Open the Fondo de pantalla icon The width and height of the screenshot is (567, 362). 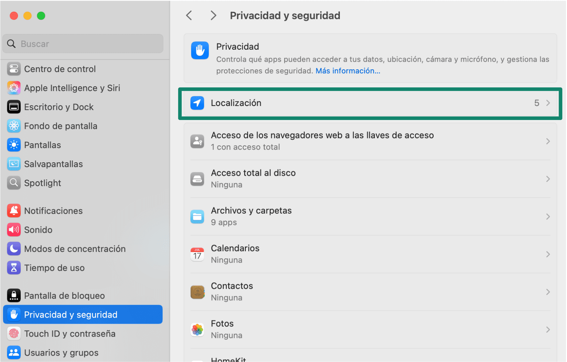tap(14, 126)
